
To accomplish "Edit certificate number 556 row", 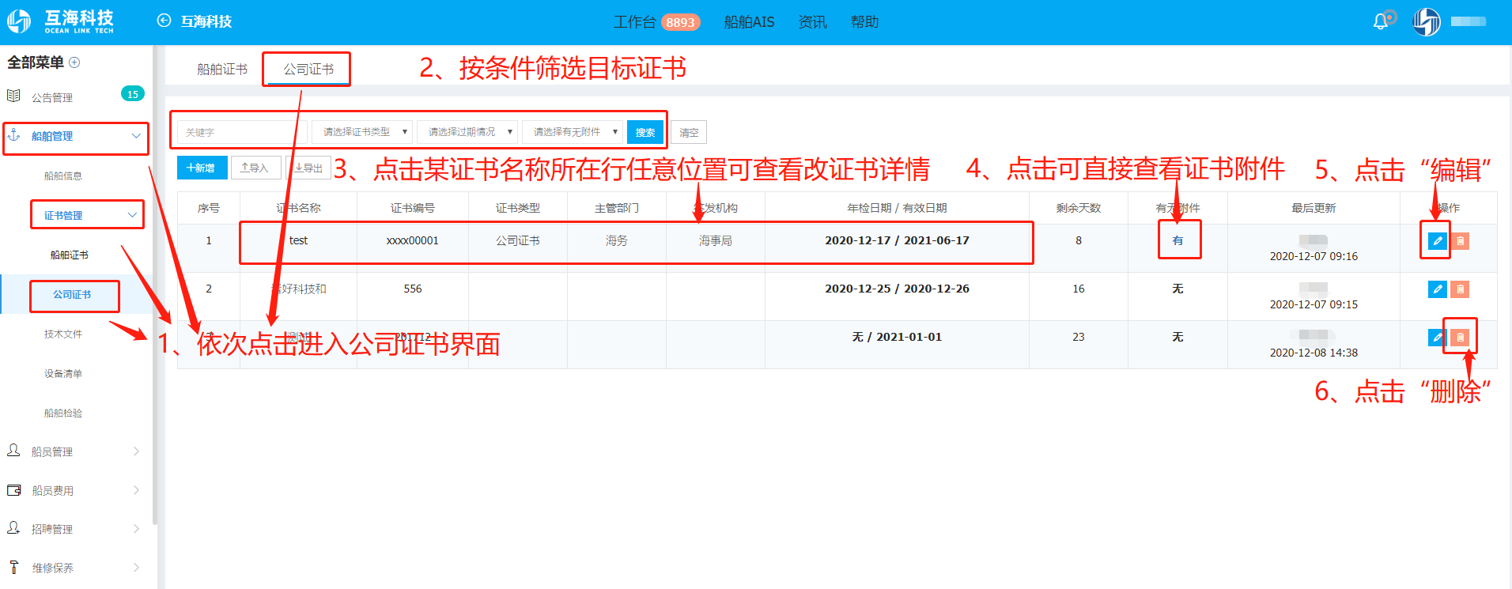I will (1438, 289).
